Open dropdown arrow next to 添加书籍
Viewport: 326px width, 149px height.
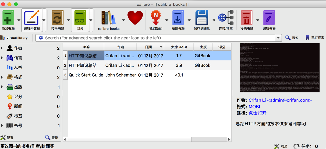click(19, 20)
